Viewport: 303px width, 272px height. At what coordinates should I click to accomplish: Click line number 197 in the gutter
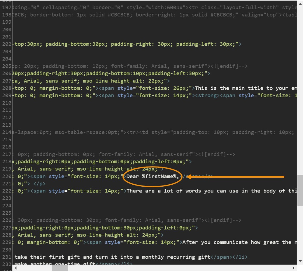[x=7, y=8]
